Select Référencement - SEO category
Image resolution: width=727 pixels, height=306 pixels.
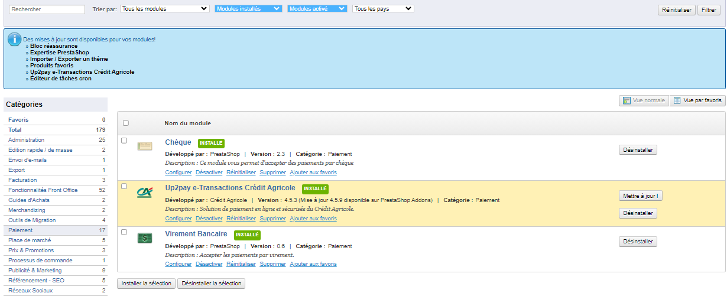coord(56,281)
